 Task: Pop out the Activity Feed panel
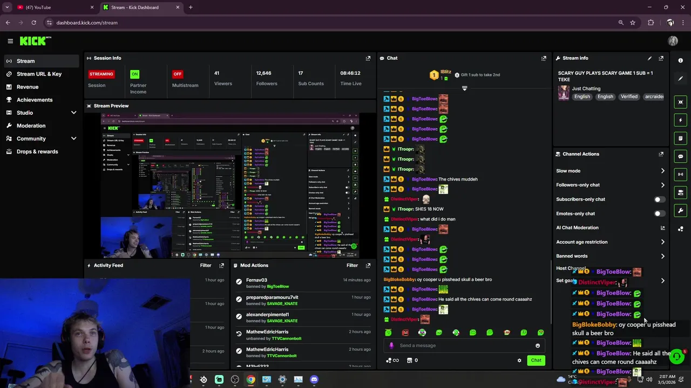click(221, 266)
